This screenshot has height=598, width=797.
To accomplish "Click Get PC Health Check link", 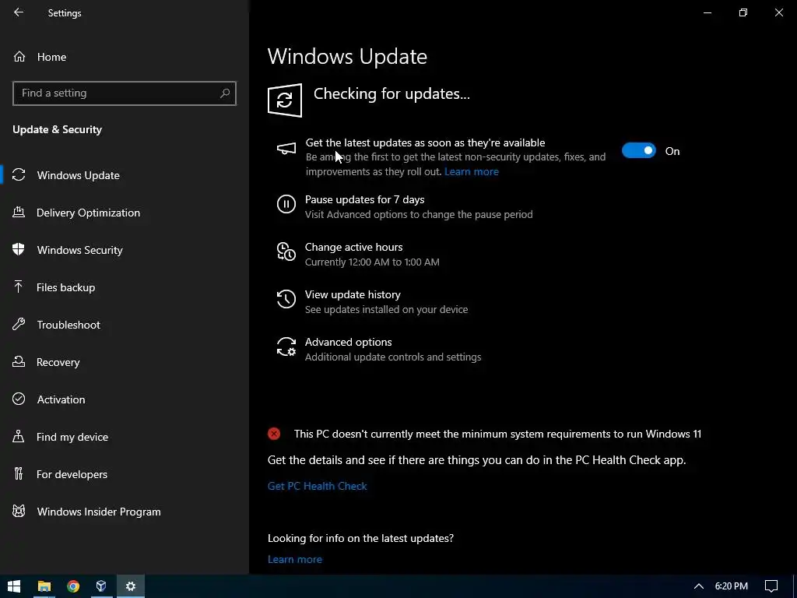I will pyautogui.click(x=318, y=486).
